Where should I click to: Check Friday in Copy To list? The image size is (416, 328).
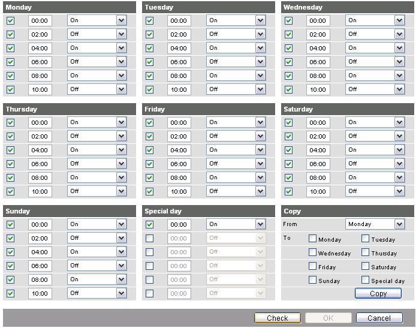tap(312, 266)
